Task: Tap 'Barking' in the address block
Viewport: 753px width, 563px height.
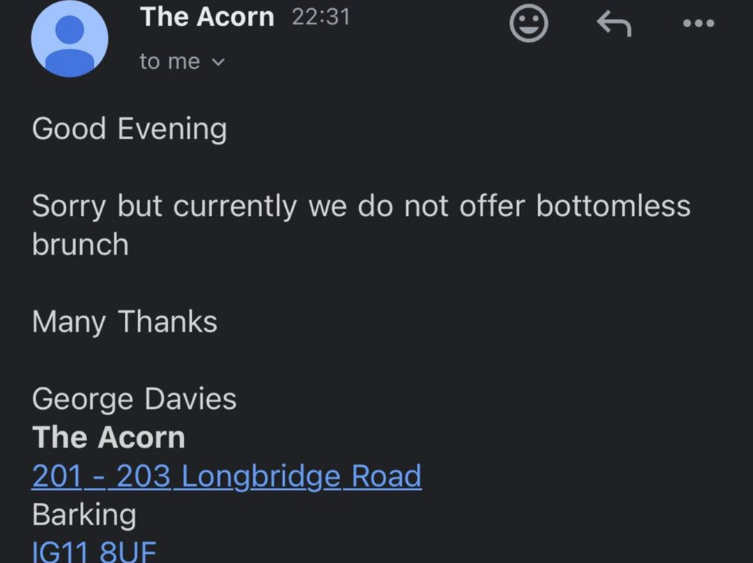Action: tap(84, 515)
